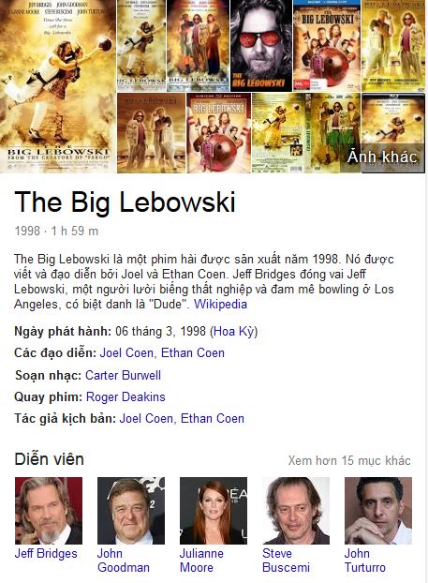Open Ethan Coen under Tác giả kịch bản
This screenshot has width=428, height=583.
pyautogui.click(x=213, y=418)
